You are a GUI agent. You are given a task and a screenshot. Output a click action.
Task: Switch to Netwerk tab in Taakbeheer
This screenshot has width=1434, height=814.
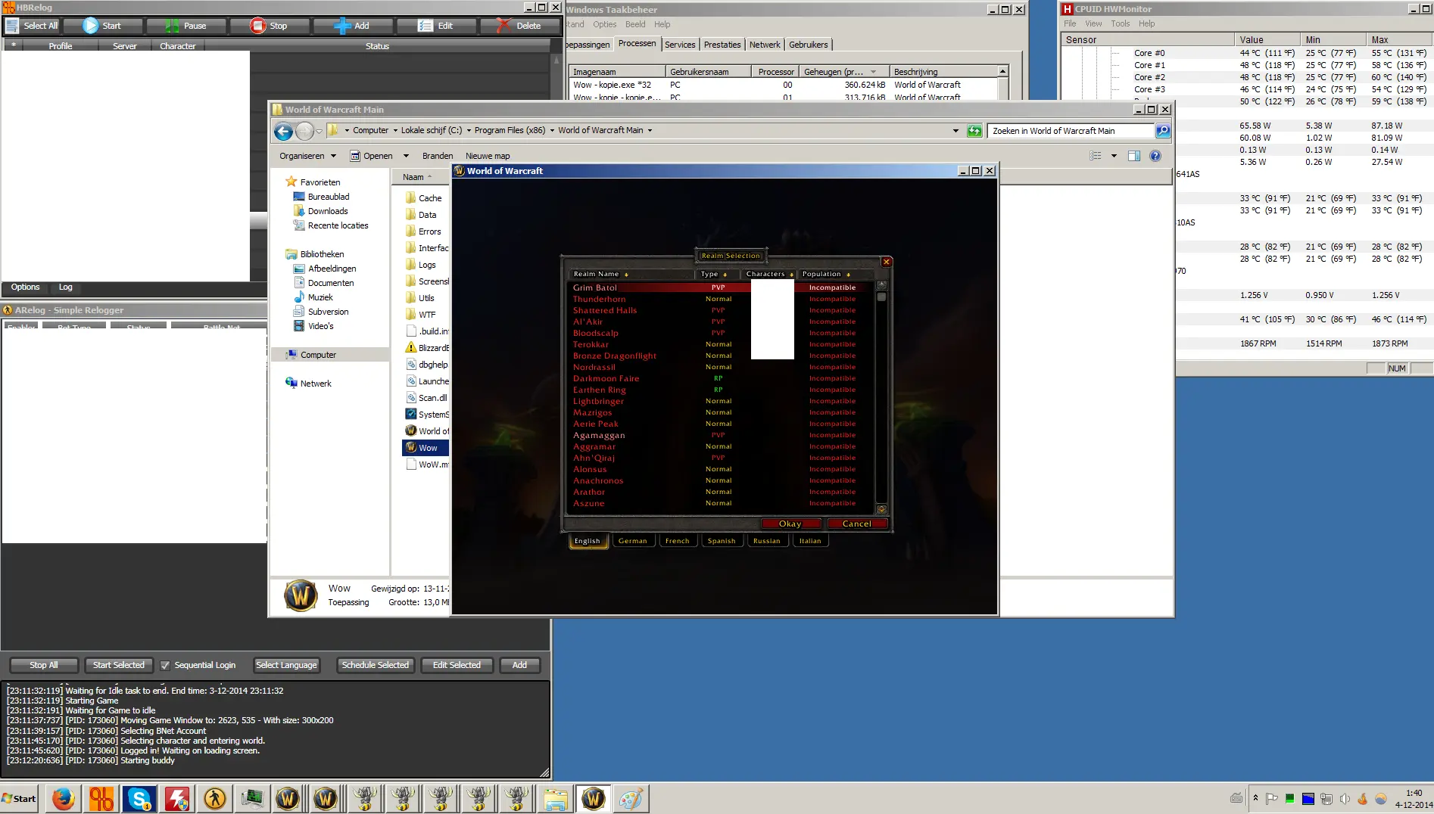(765, 45)
